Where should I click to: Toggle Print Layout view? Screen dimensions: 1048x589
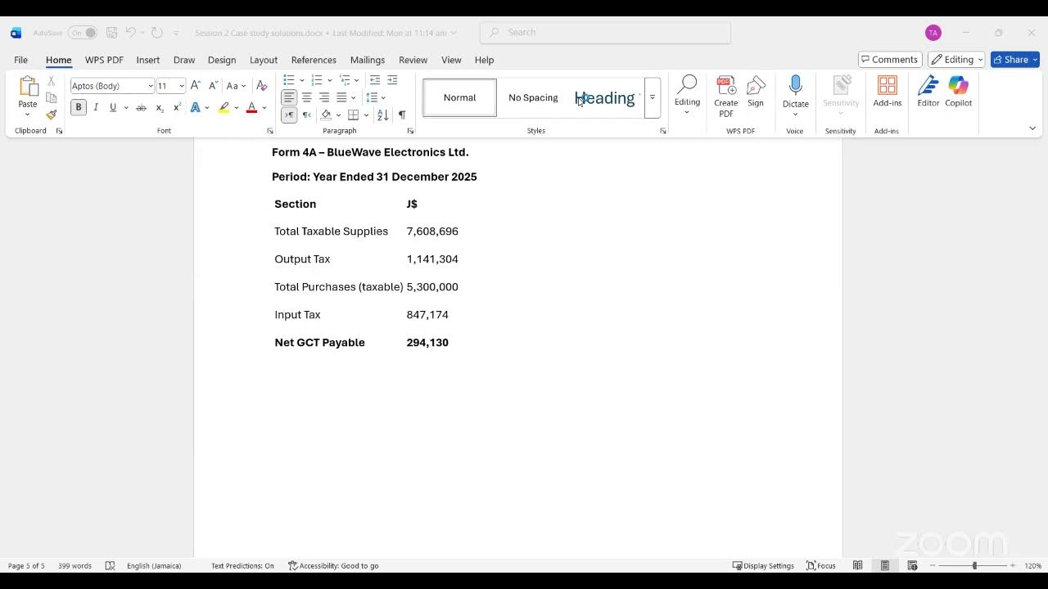pyautogui.click(x=885, y=565)
